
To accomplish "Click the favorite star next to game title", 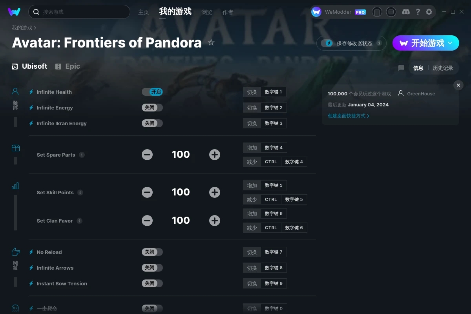I will coord(211,42).
